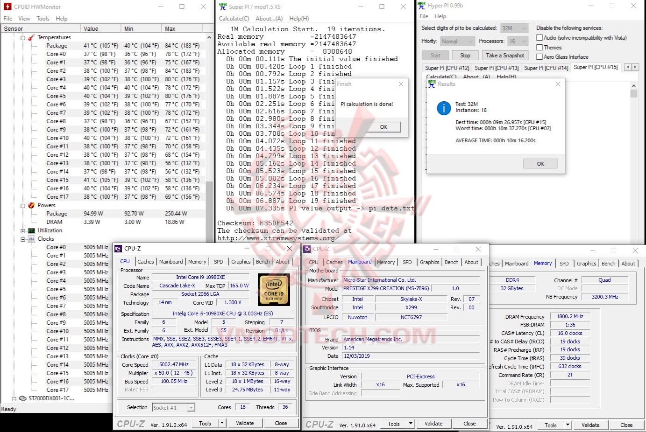
Task: Click OK in the Results dialog
Action: (x=540, y=164)
